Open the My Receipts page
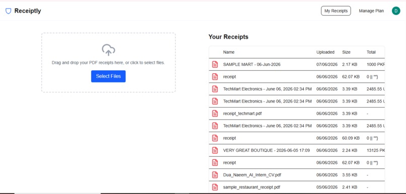 336,11
